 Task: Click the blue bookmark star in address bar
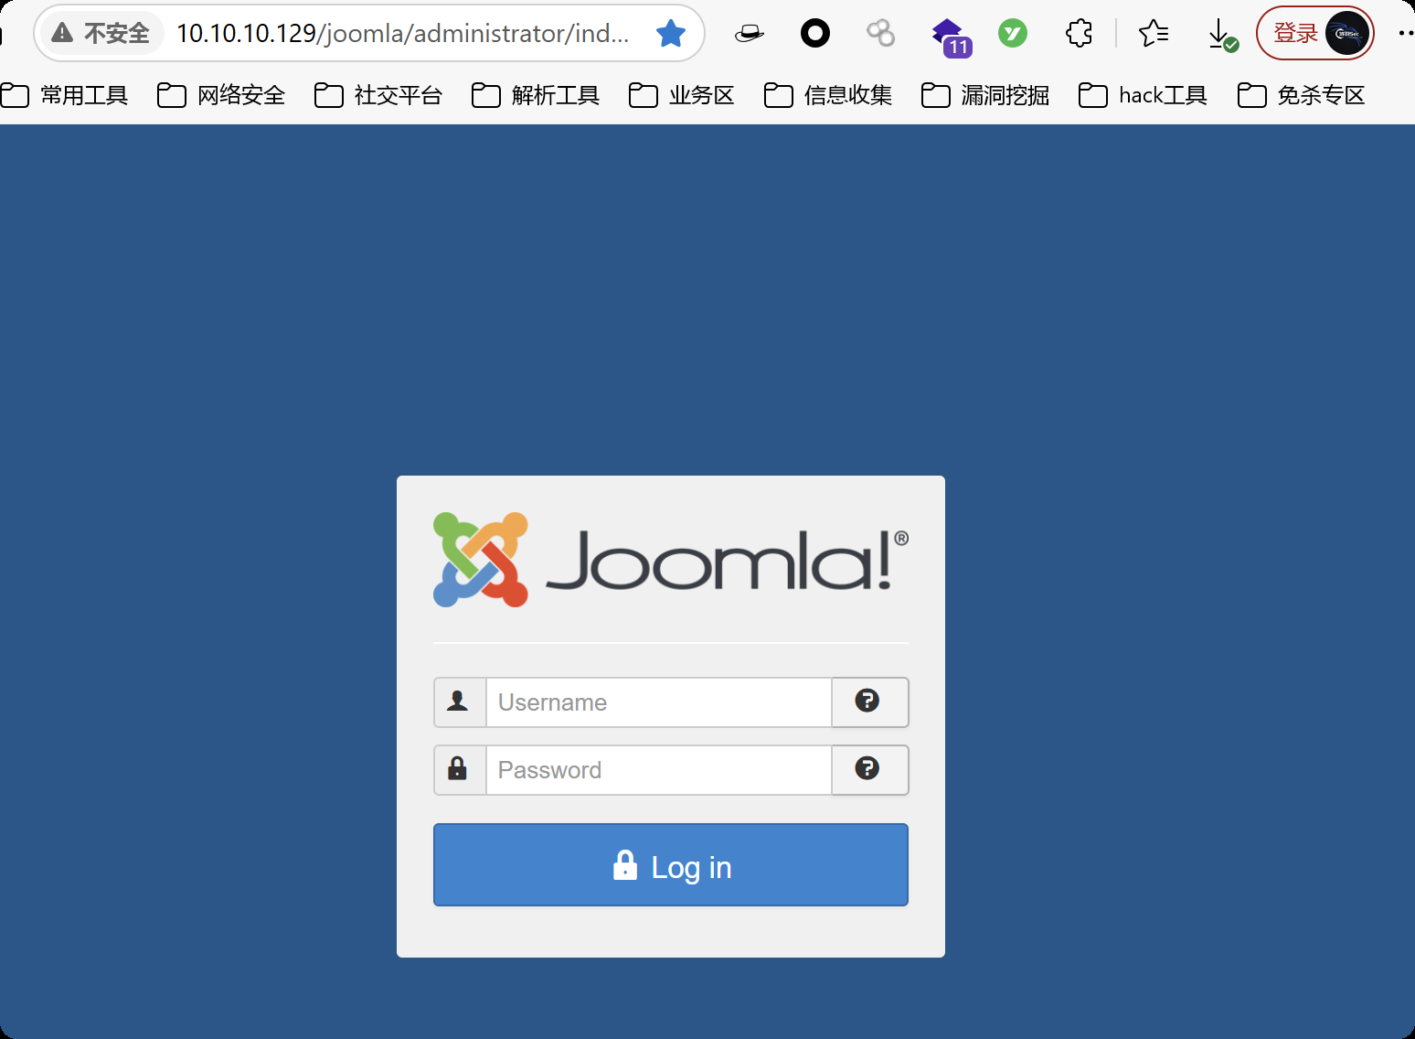pos(671,34)
